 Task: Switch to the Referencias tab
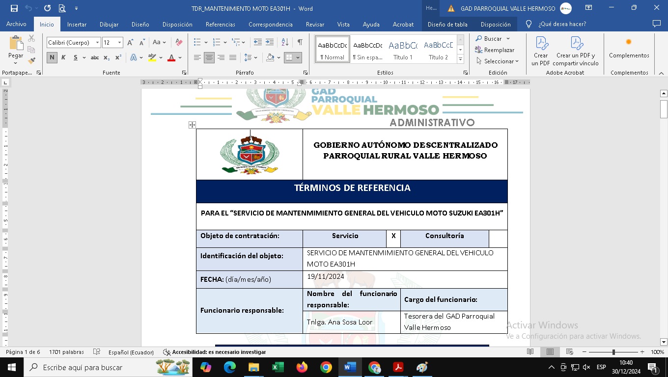pos(220,24)
